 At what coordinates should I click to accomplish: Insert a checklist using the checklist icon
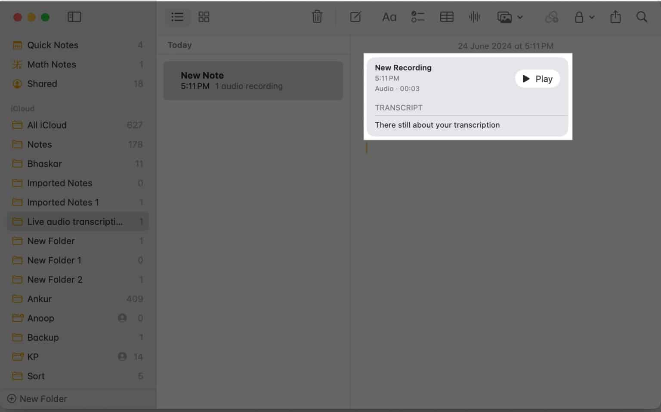coord(417,17)
